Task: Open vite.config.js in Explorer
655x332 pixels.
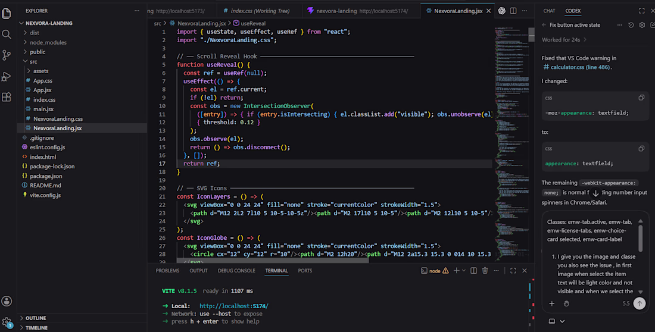Action: coord(45,195)
